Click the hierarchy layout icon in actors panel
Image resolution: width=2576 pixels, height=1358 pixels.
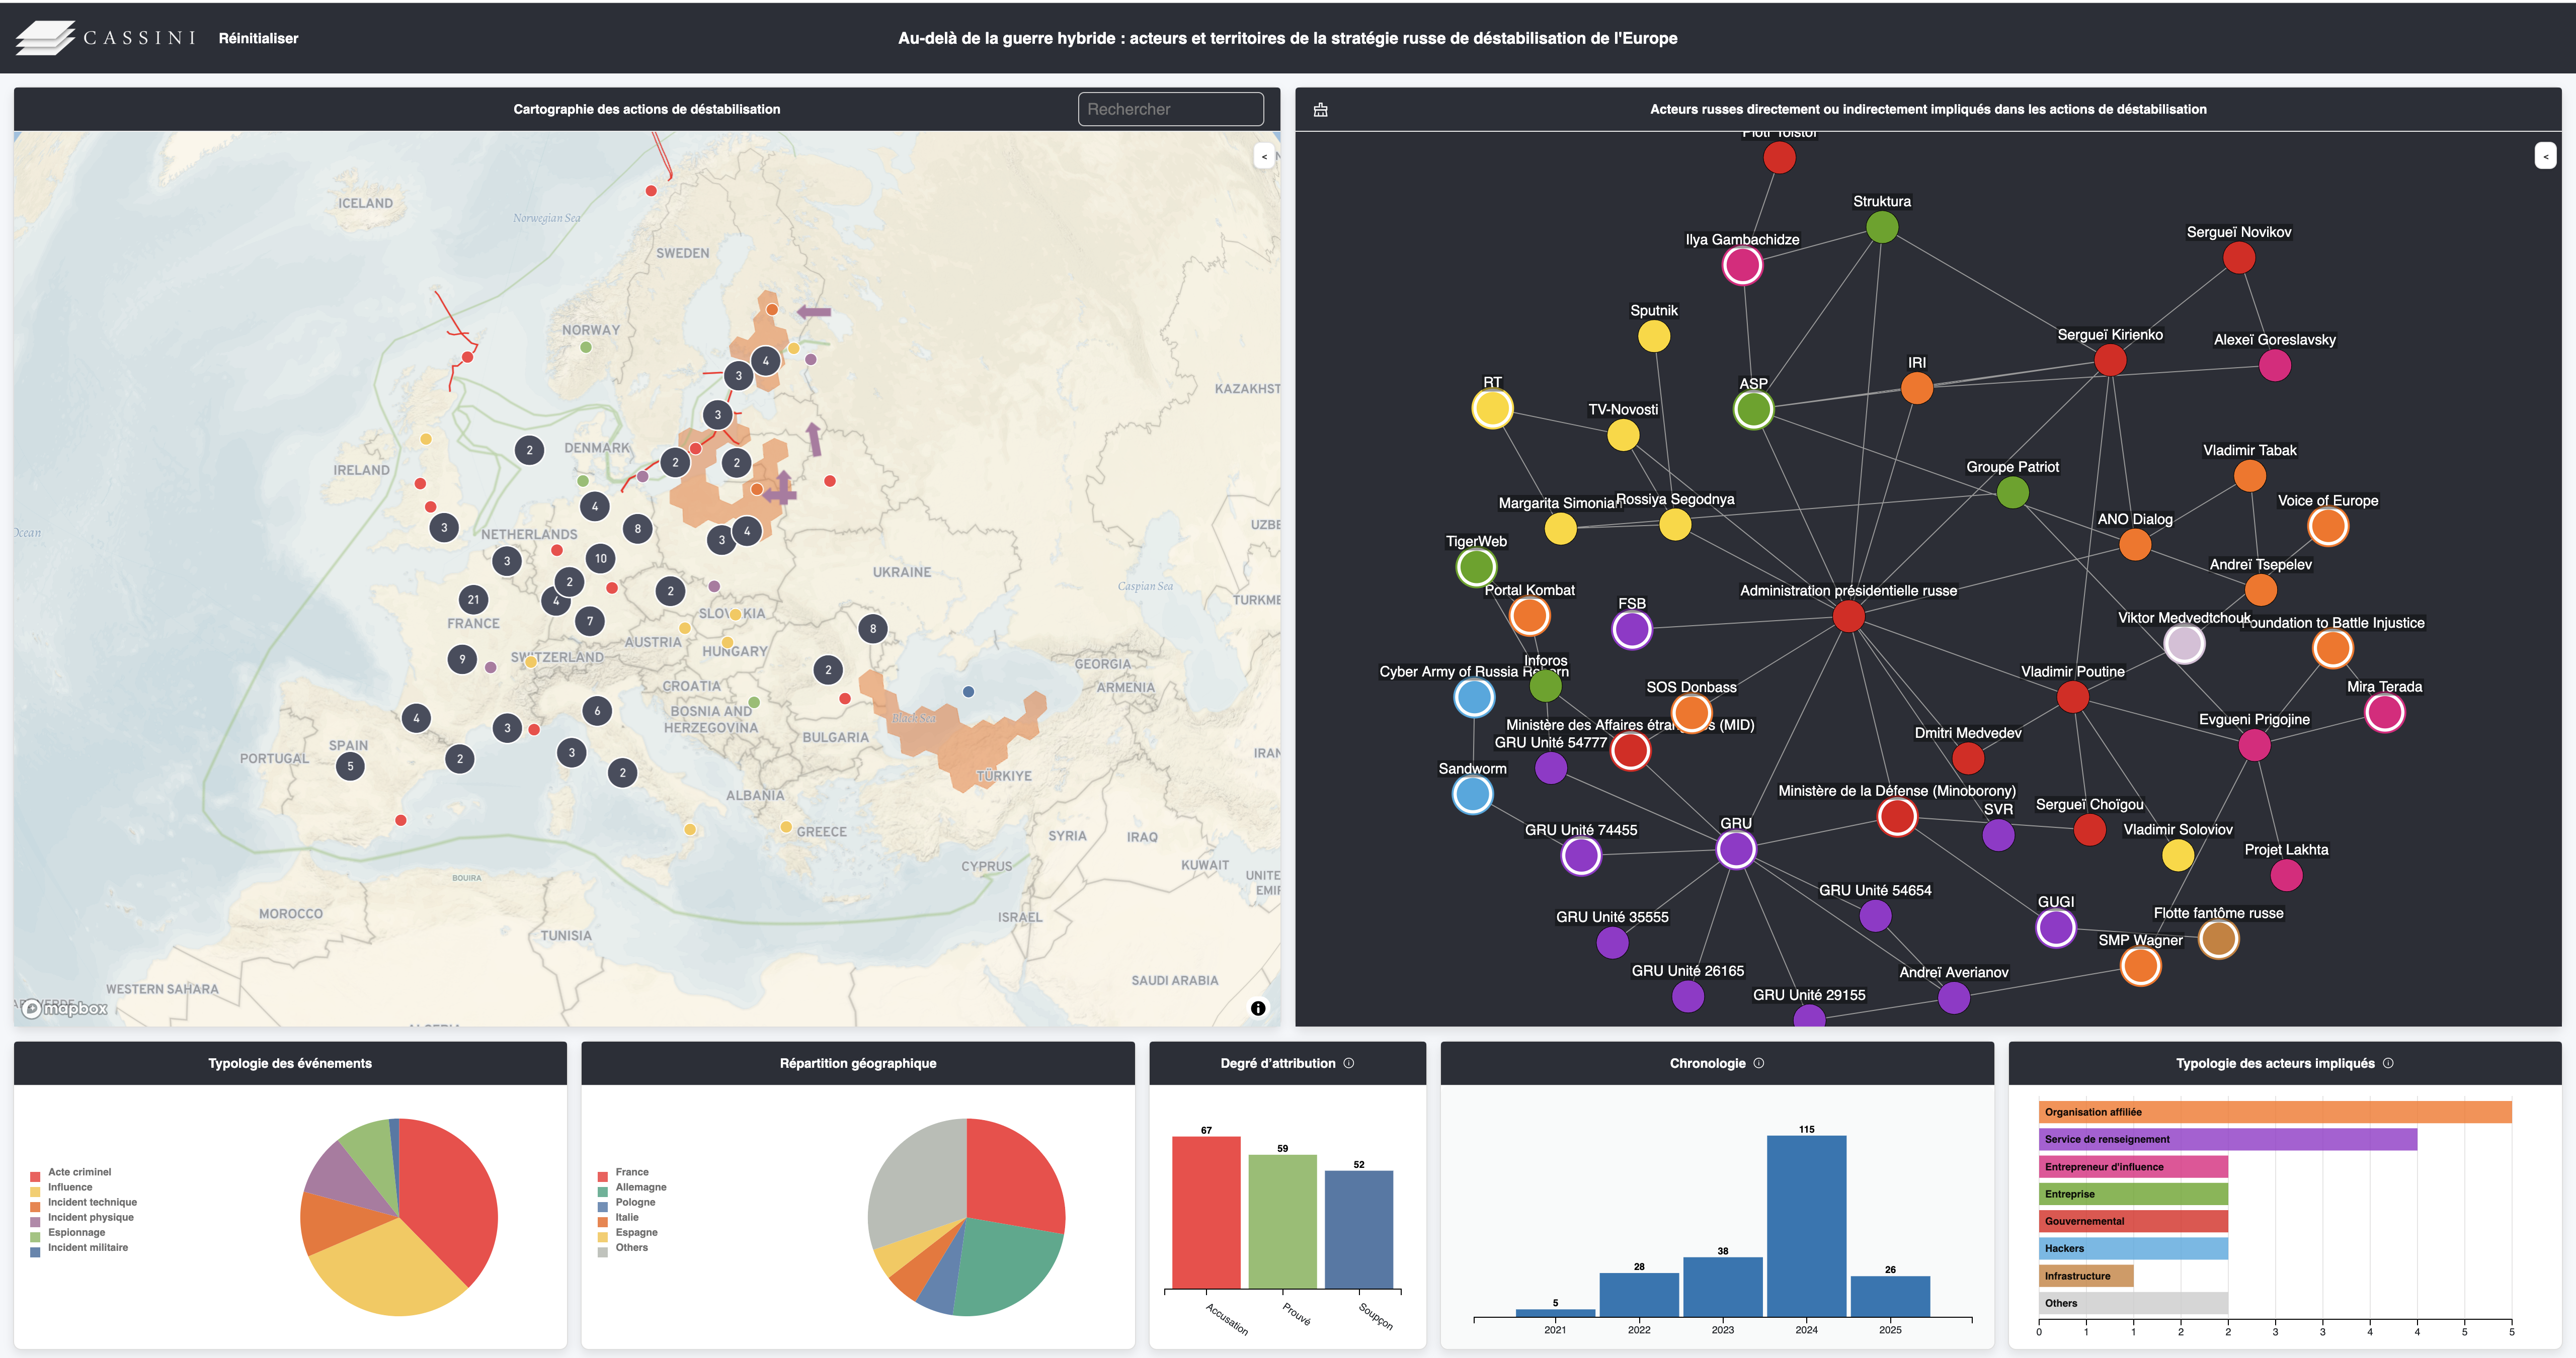tap(1320, 110)
